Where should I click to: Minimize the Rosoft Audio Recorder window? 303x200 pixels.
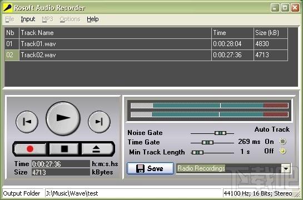coord(275,8)
